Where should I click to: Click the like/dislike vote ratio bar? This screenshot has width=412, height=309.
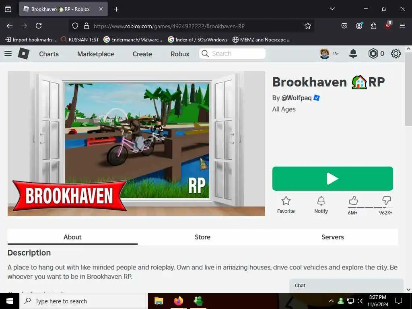pos(370,207)
